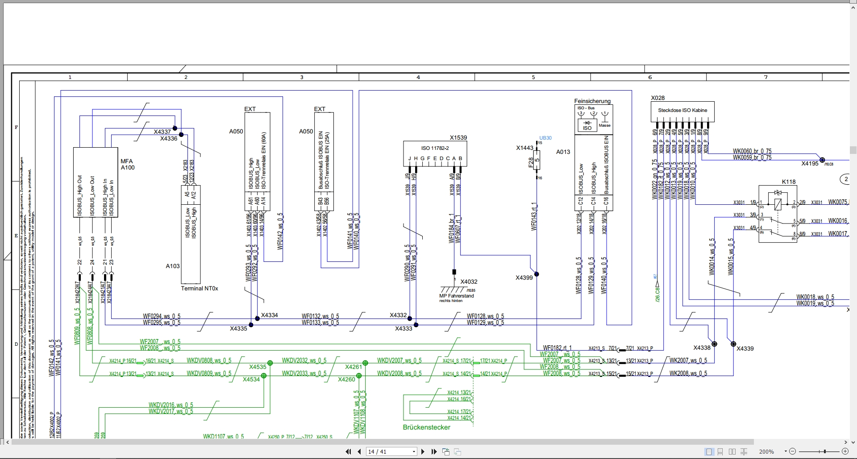Click the X4399 junction label

coord(524,277)
